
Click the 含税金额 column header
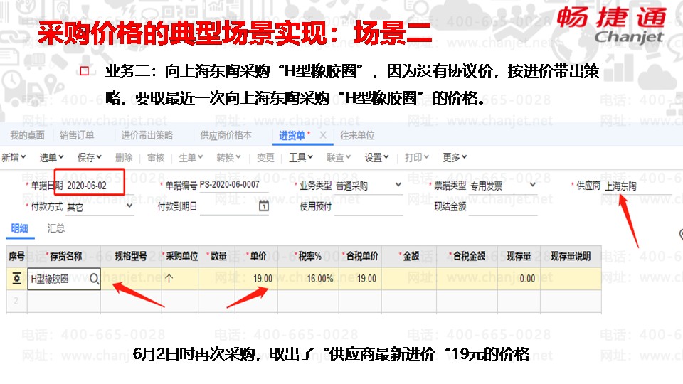coord(467,257)
